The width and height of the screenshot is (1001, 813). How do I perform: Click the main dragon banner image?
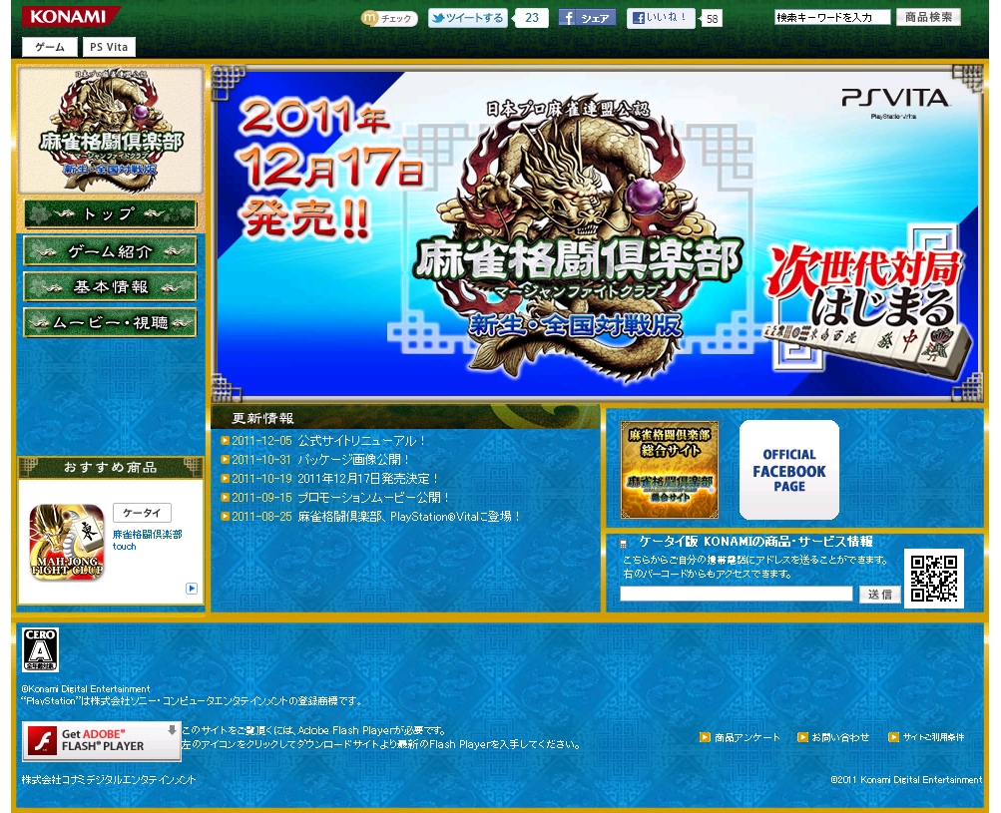pyautogui.click(x=596, y=233)
